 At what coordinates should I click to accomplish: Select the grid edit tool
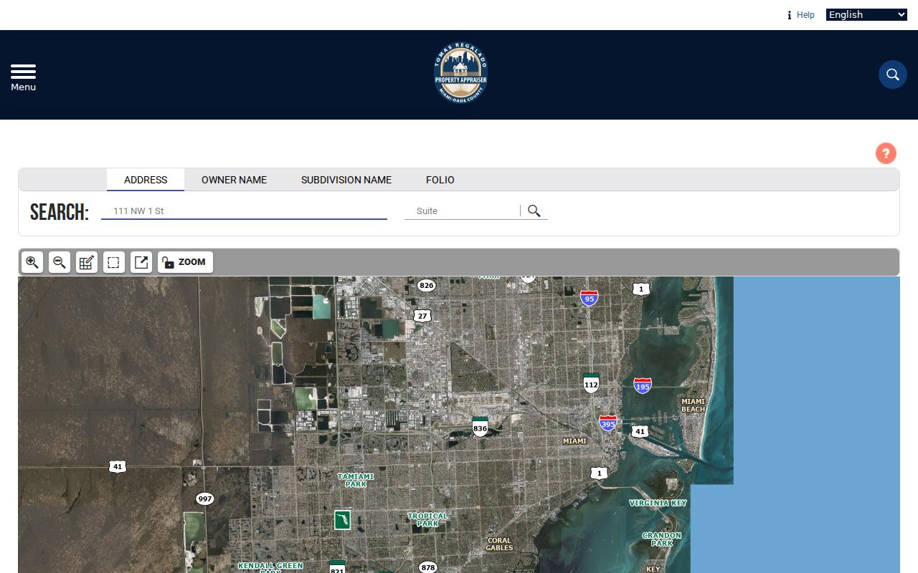pos(87,262)
